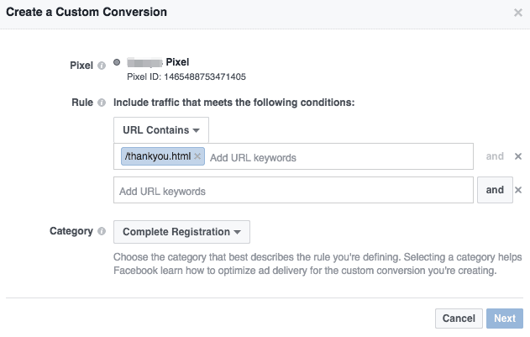530x337 pixels.
Task: Click the grayed 'and' label on first row
Action: tap(495, 156)
